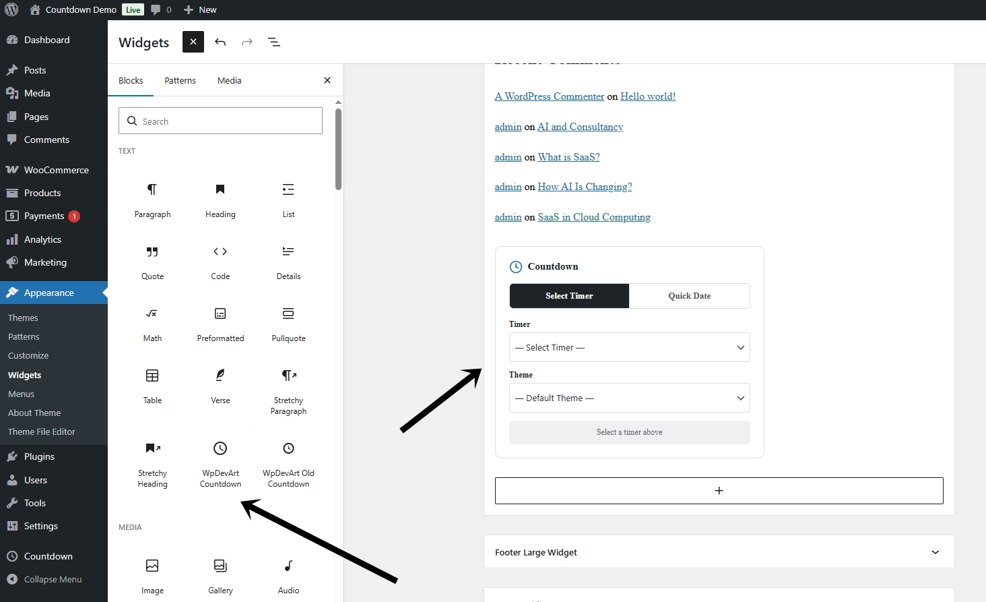
Task: Click the add block plus button
Action: coord(719,491)
